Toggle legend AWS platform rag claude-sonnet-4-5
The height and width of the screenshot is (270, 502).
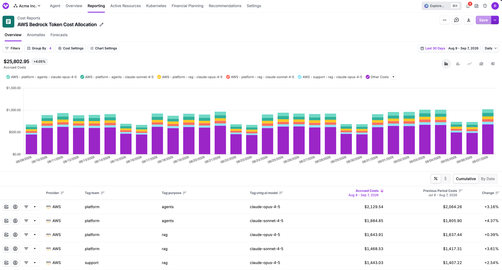[260, 77]
